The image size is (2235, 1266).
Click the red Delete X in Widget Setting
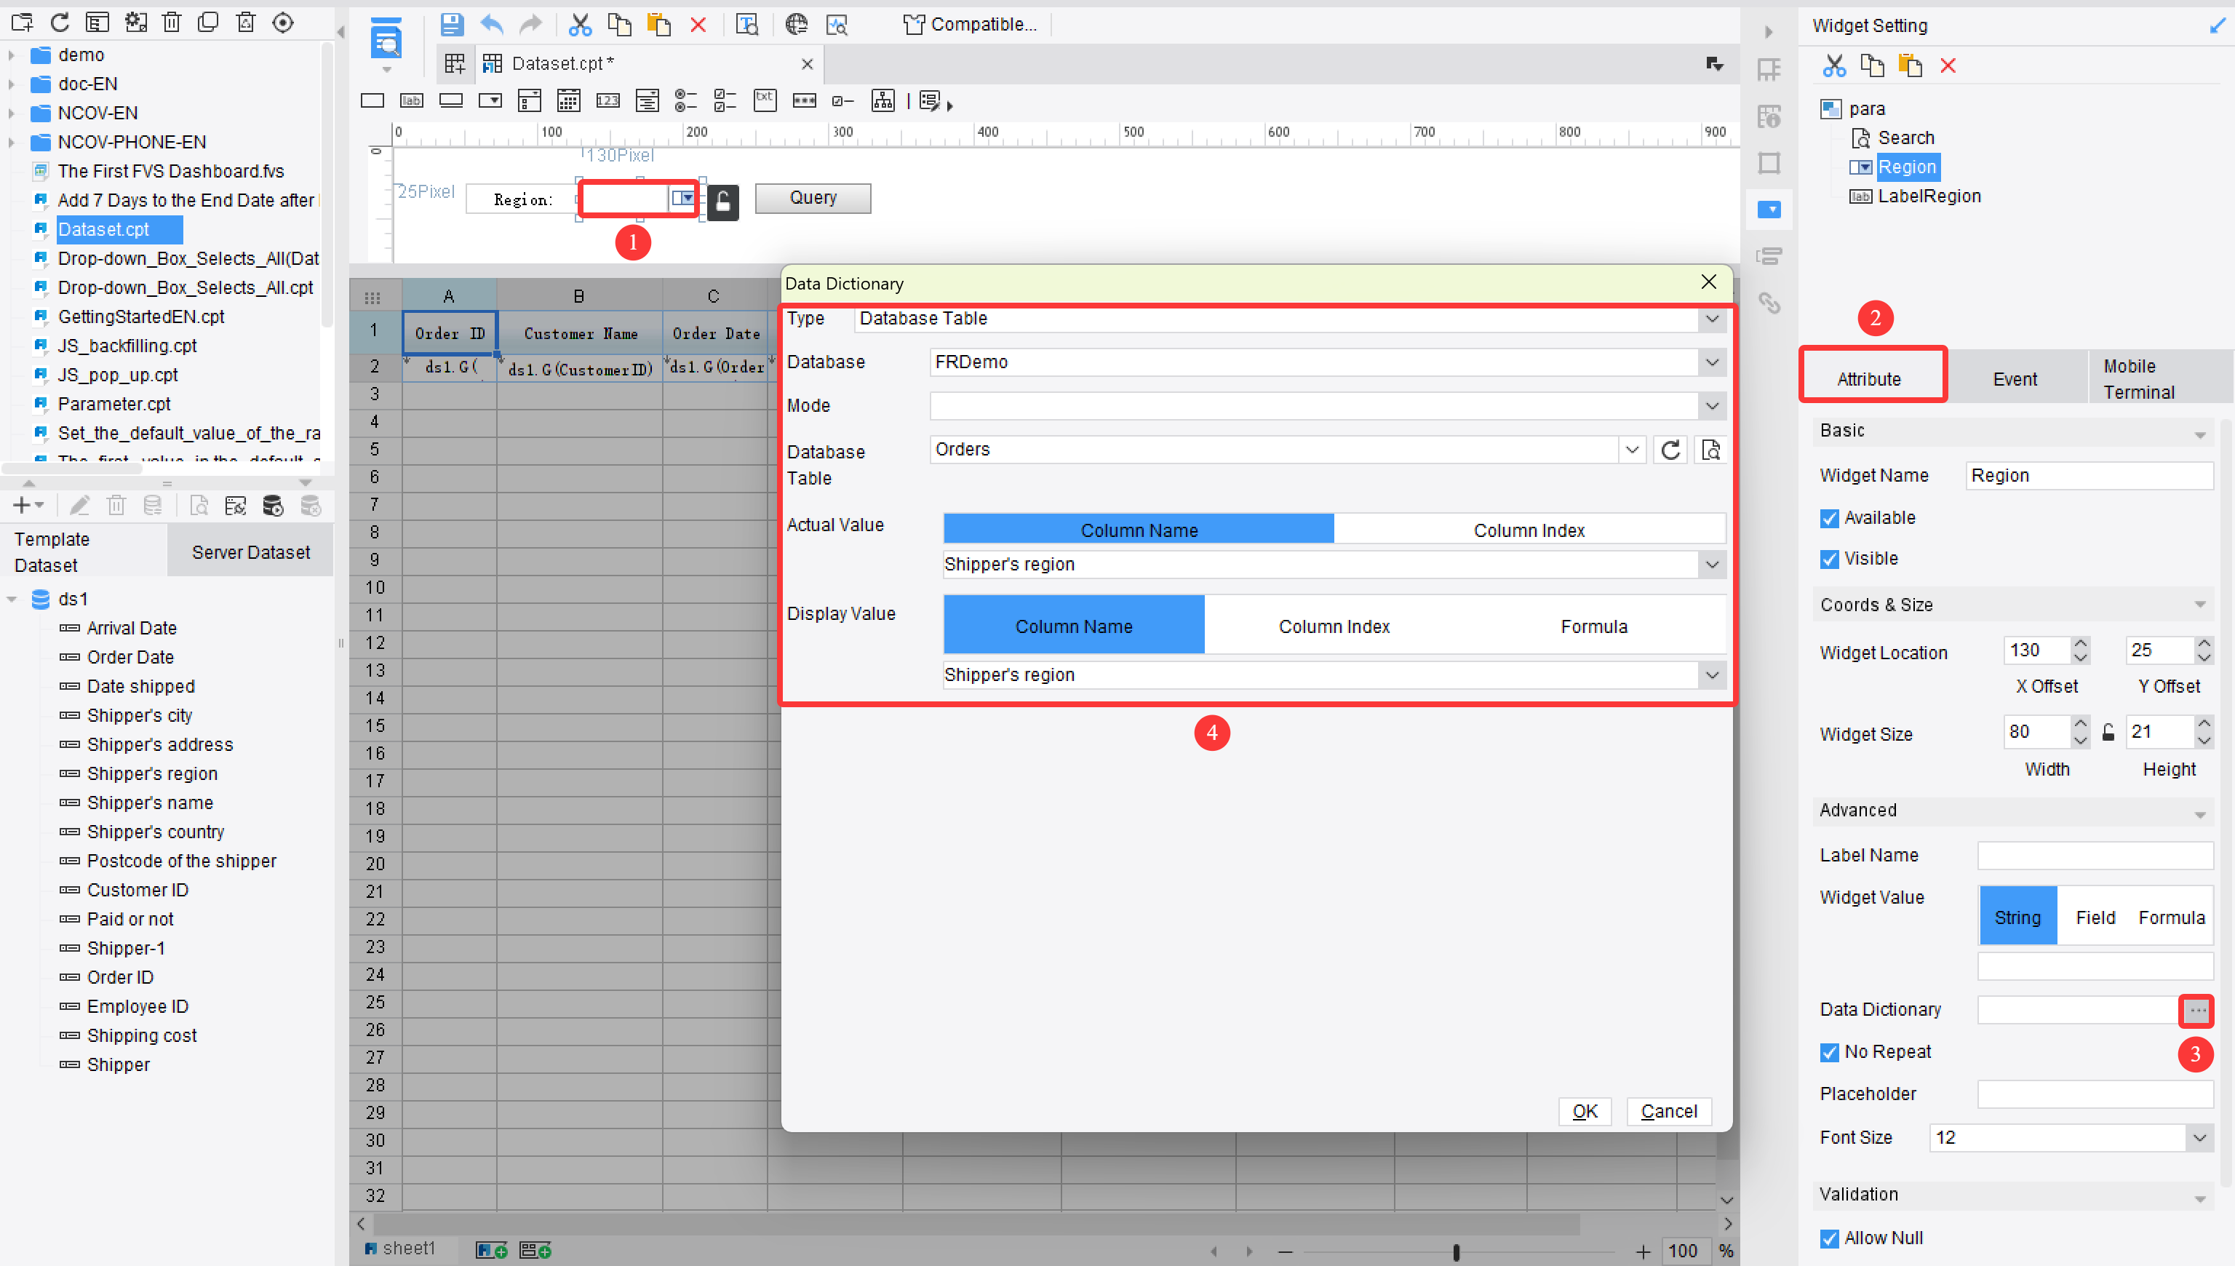click(x=1947, y=66)
